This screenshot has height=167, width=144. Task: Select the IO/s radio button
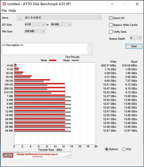coord(124,149)
